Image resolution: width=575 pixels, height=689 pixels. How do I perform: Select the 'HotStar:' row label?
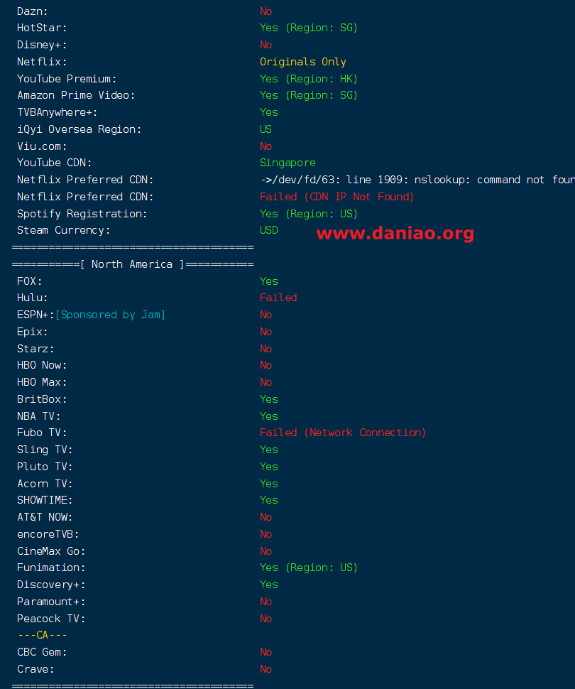pyautogui.click(x=42, y=28)
